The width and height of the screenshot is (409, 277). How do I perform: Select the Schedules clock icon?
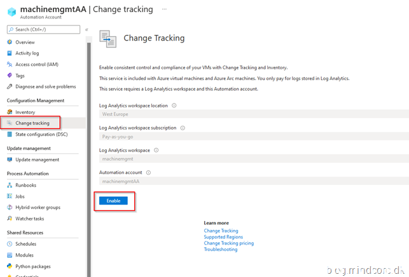pos(10,244)
